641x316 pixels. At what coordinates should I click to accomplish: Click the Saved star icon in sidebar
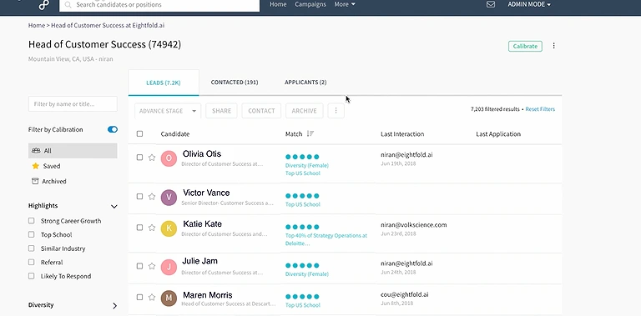[36, 166]
